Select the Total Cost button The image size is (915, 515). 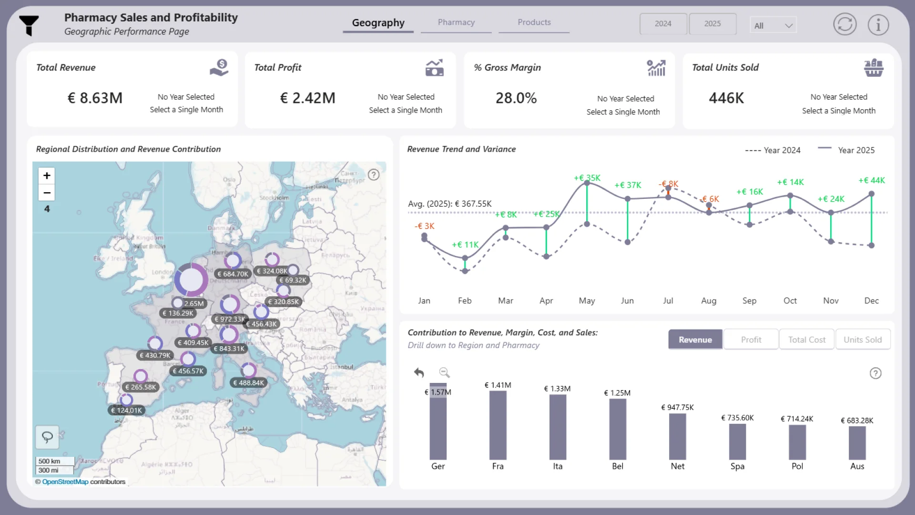(806, 340)
